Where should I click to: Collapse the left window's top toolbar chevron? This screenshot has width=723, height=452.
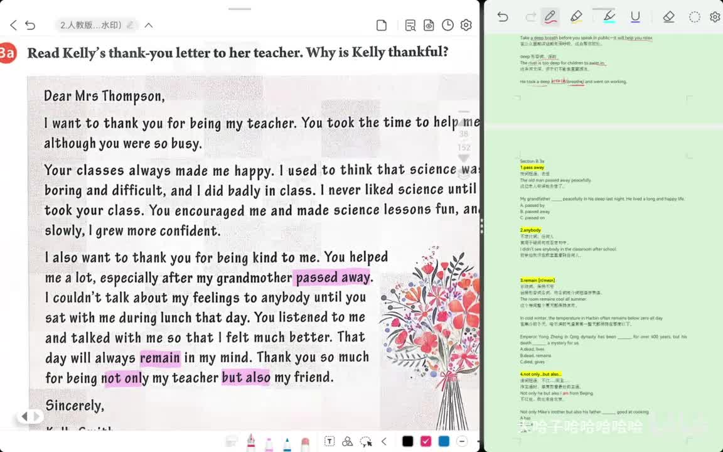pos(149,25)
